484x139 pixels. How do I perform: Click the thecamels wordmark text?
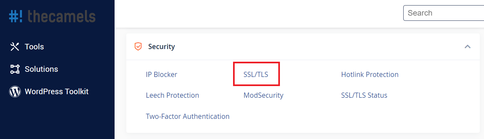coord(62,16)
